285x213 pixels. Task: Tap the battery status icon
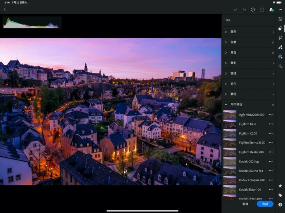(279, 2)
